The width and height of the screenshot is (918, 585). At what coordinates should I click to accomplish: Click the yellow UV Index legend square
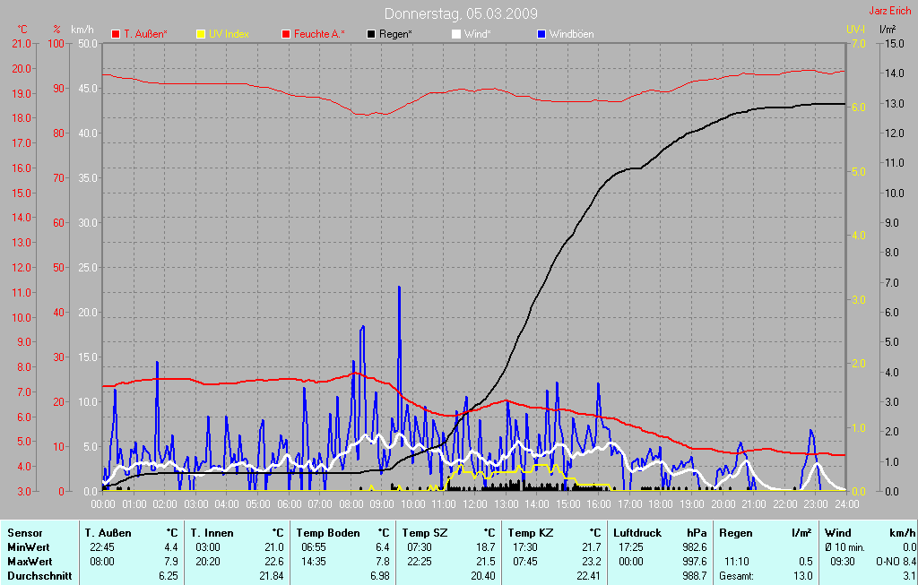point(201,34)
